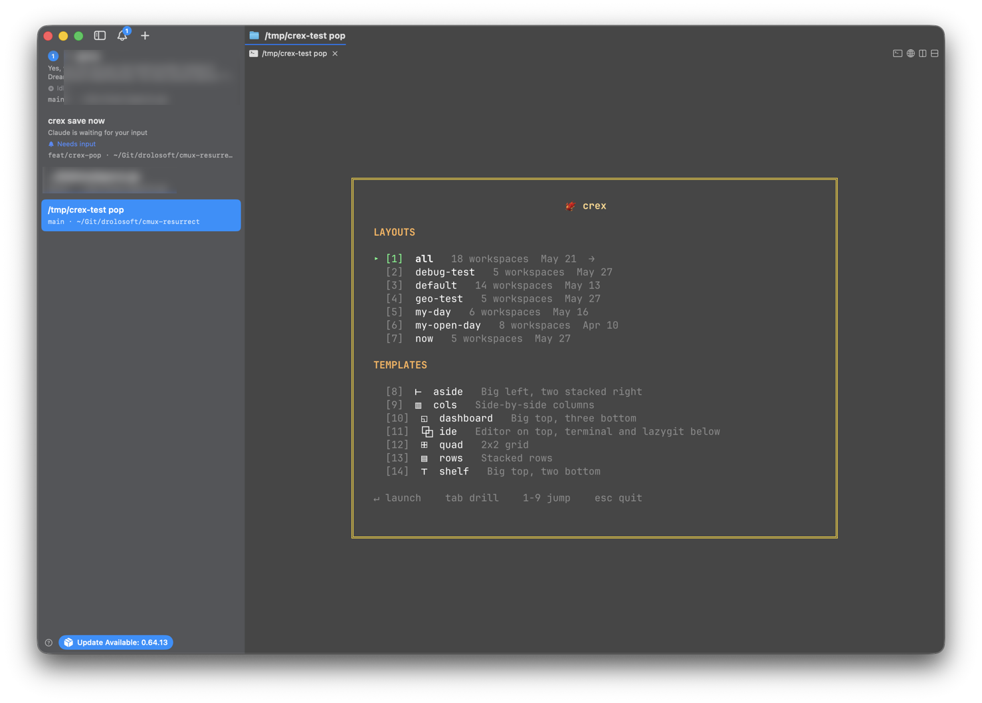Select template aside
Screen dimensions: 982x703
coord(514,392)
